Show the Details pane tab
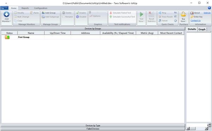The image size is (212, 131). (x=192, y=29)
